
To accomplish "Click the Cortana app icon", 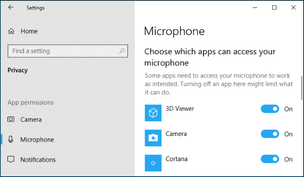I will click(153, 163).
